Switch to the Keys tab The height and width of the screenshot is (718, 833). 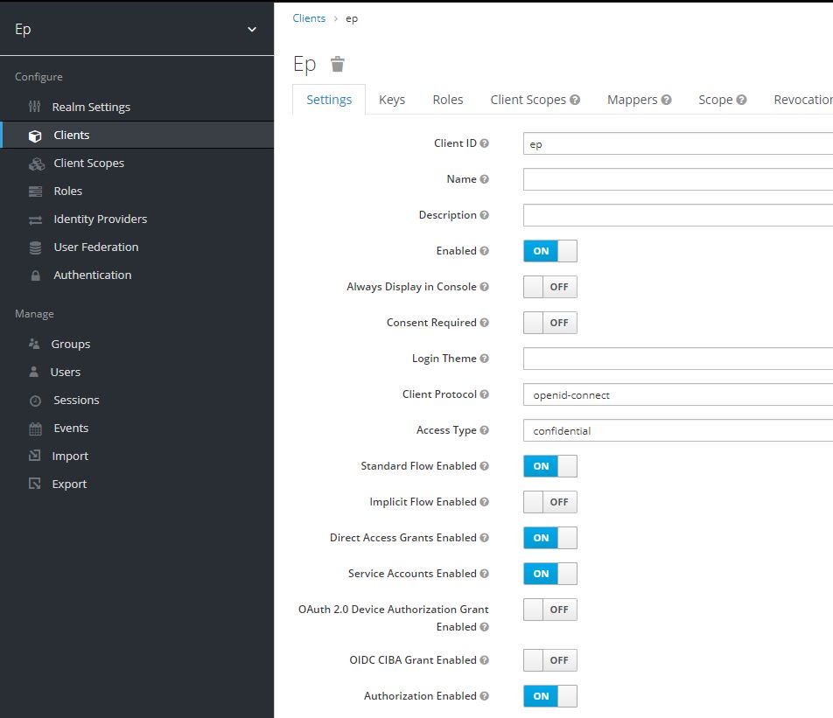pos(392,100)
